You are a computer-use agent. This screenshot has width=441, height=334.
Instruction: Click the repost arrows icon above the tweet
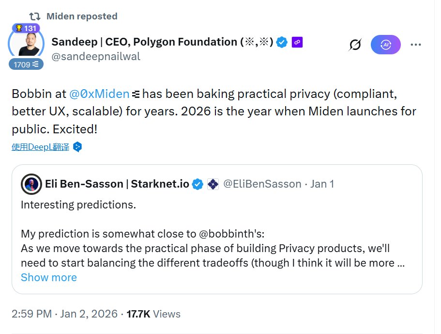34,16
